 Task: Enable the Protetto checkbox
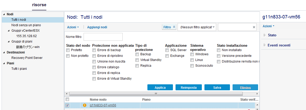pyautogui.click(x=68, y=50)
